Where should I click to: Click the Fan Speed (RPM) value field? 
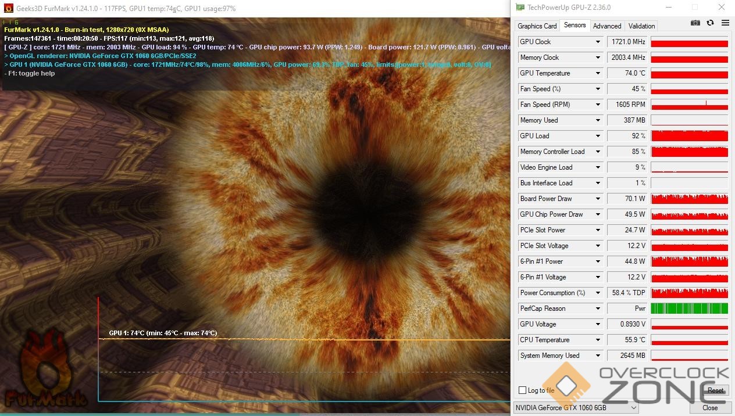coord(627,105)
